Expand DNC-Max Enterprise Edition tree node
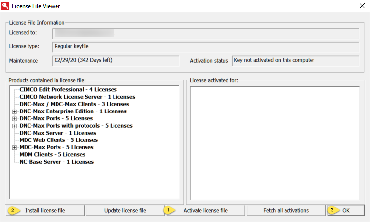 point(14,111)
